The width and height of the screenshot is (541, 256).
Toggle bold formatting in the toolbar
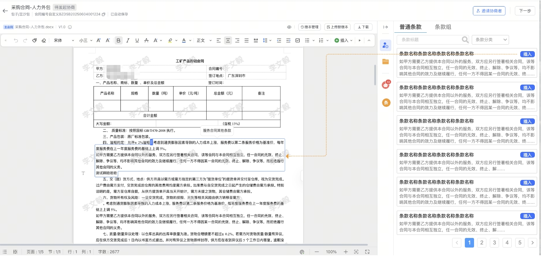coord(118,40)
